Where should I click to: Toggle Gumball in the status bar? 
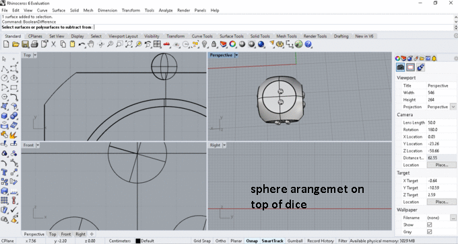295,241
